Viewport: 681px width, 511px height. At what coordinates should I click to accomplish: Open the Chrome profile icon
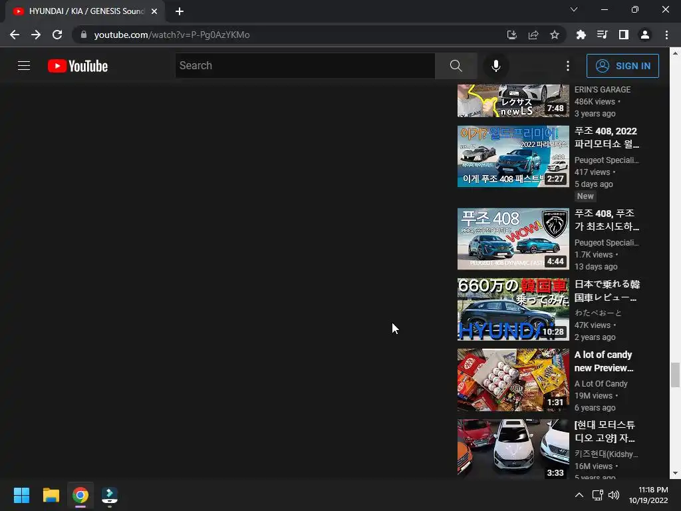tap(645, 35)
